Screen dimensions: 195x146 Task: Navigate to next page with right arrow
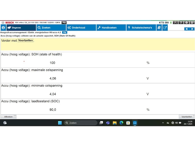coord(192,29)
